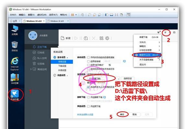Pause the virtual machine in VMware toolbar
186x129 pixels.
[x=72, y=15]
